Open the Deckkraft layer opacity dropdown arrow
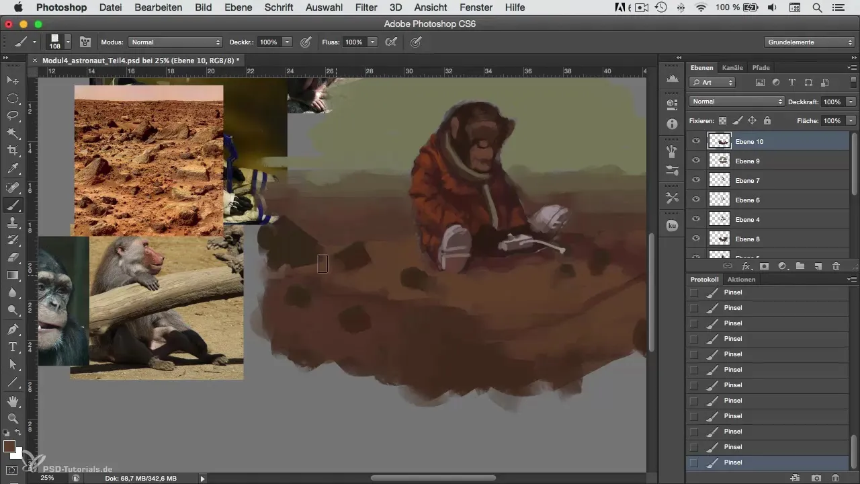The image size is (860, 484). tap(851, 102)
